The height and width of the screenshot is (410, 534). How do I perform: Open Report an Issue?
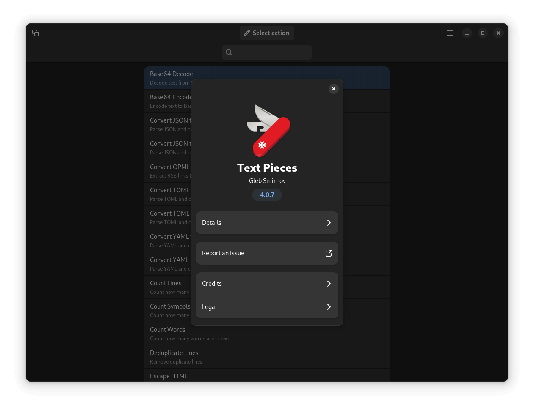click(267, 253)
